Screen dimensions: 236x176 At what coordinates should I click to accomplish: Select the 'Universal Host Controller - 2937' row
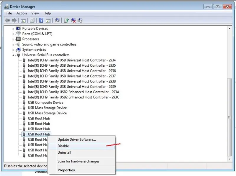click(x=72, y=76)
